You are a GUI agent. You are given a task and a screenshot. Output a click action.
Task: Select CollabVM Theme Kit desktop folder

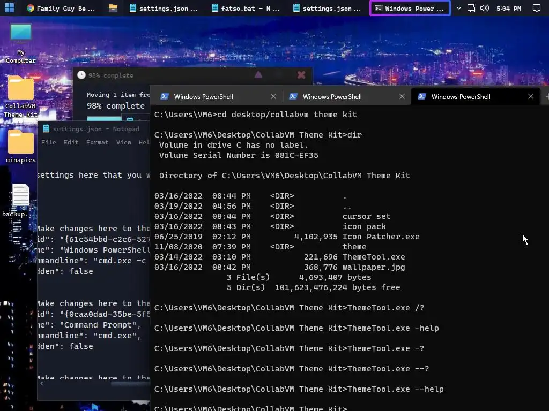[21, 97]
